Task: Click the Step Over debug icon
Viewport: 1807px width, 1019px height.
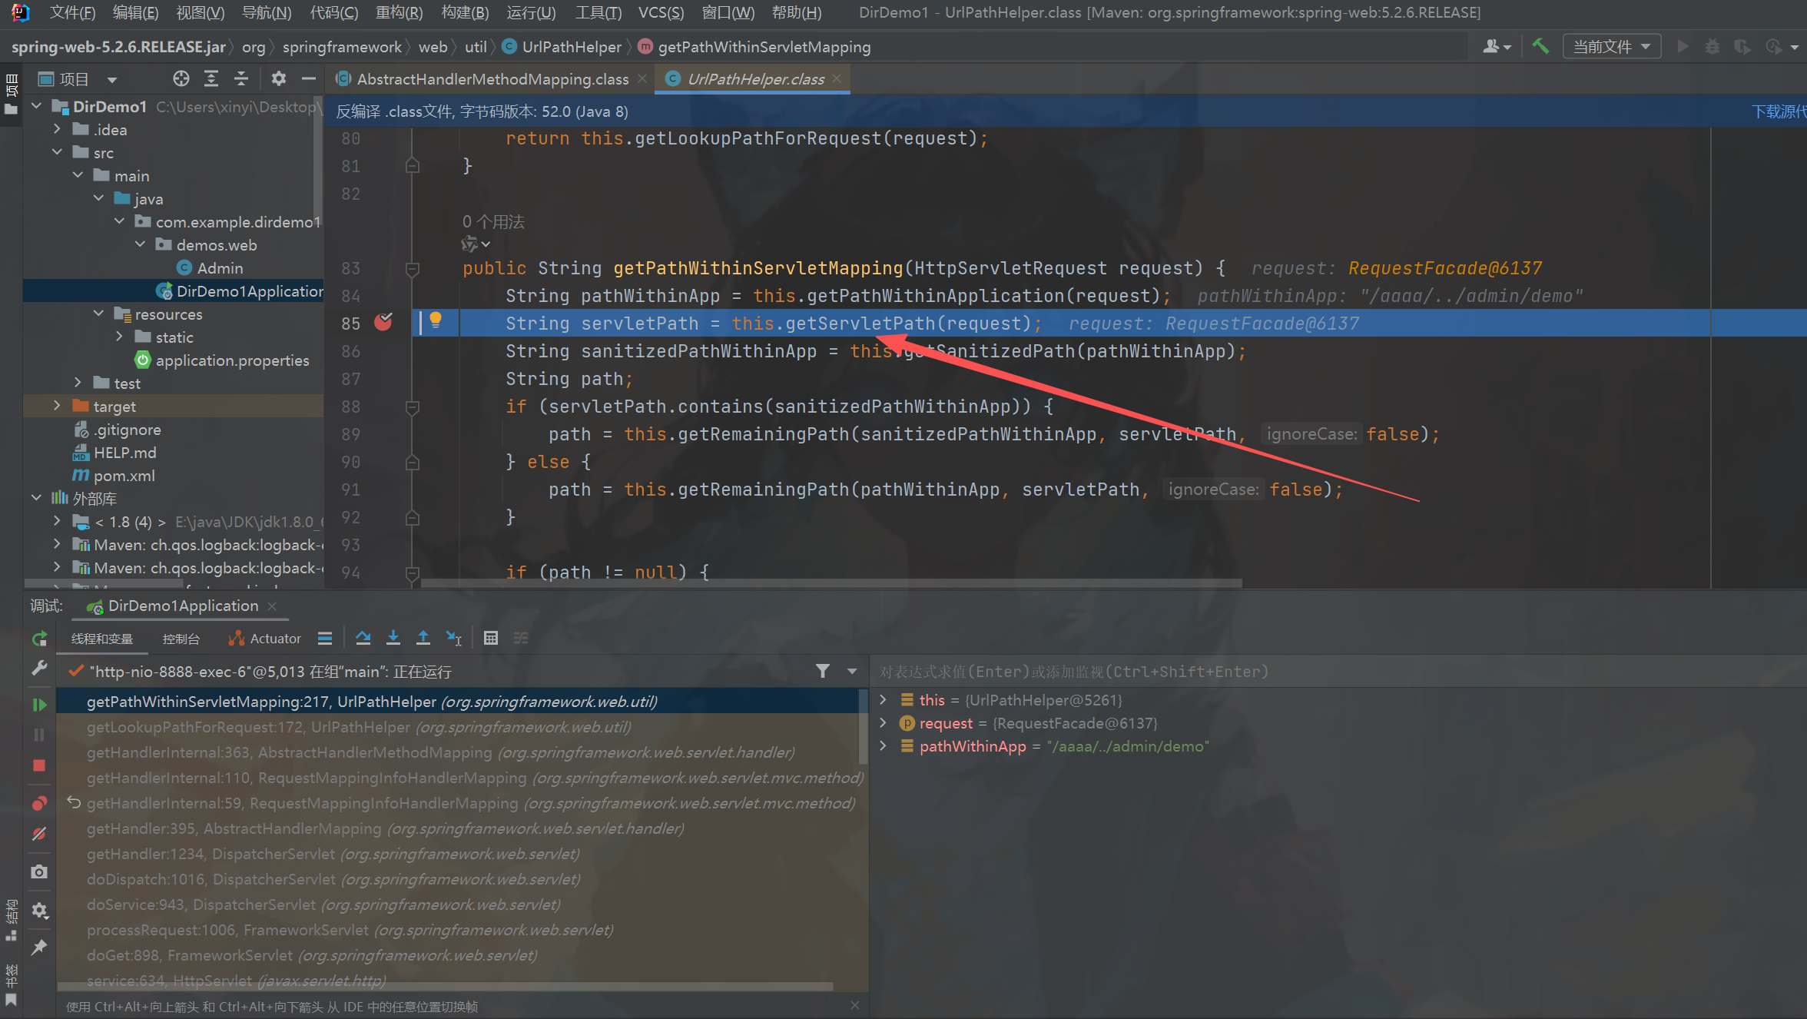Action: click(363, 638)
